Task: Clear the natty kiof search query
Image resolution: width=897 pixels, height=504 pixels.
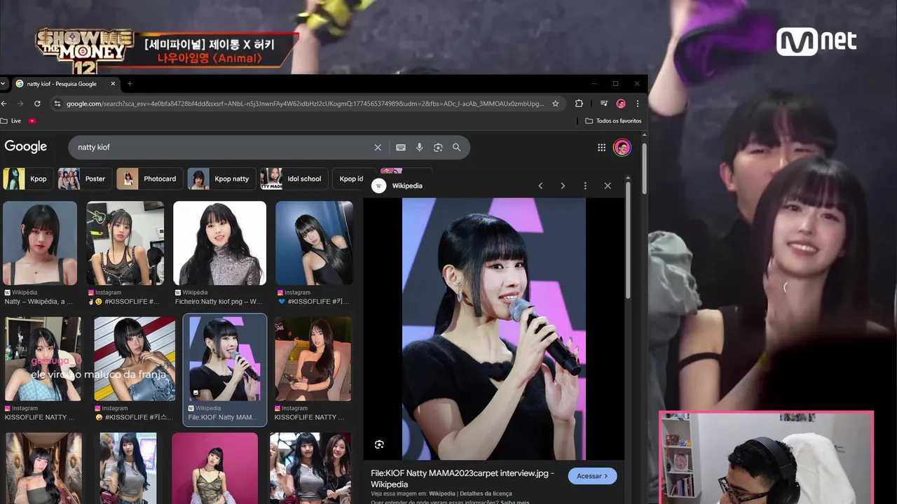Action: pyautogui.click(x=378, y=148)
